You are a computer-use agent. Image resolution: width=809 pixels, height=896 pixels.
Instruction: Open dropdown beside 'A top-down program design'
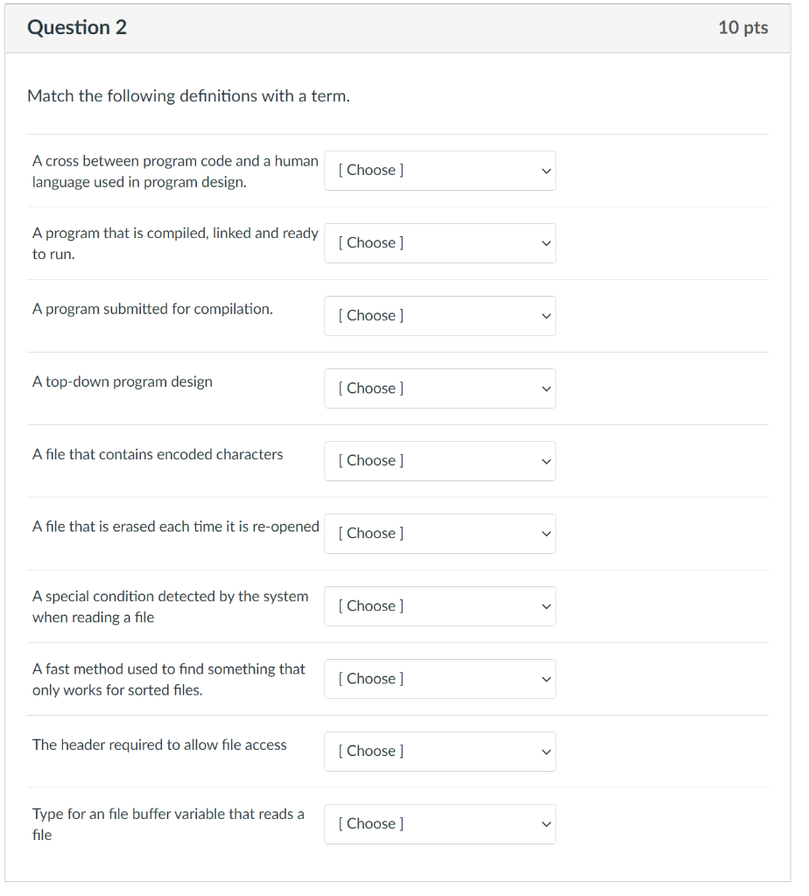point(440,388)
